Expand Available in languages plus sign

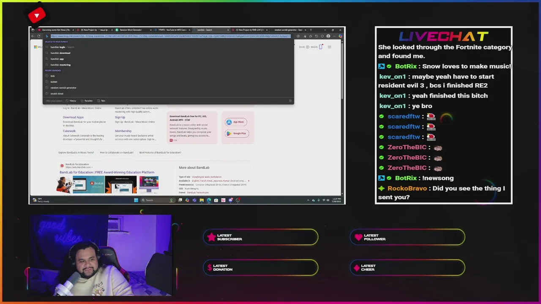coord(249,181)
